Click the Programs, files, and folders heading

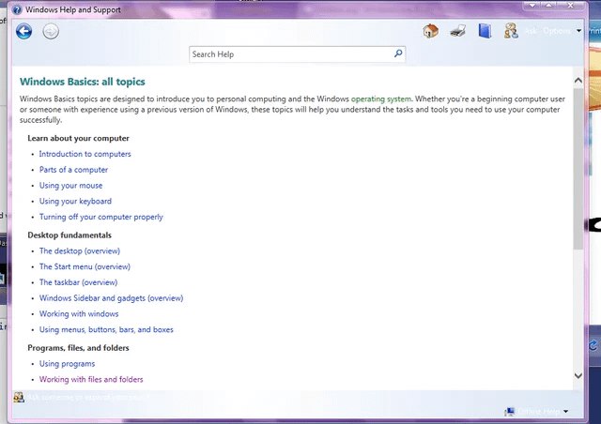(78, 348)
